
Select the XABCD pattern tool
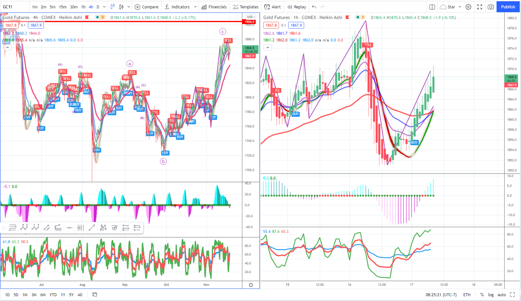[x=103, y=228]
